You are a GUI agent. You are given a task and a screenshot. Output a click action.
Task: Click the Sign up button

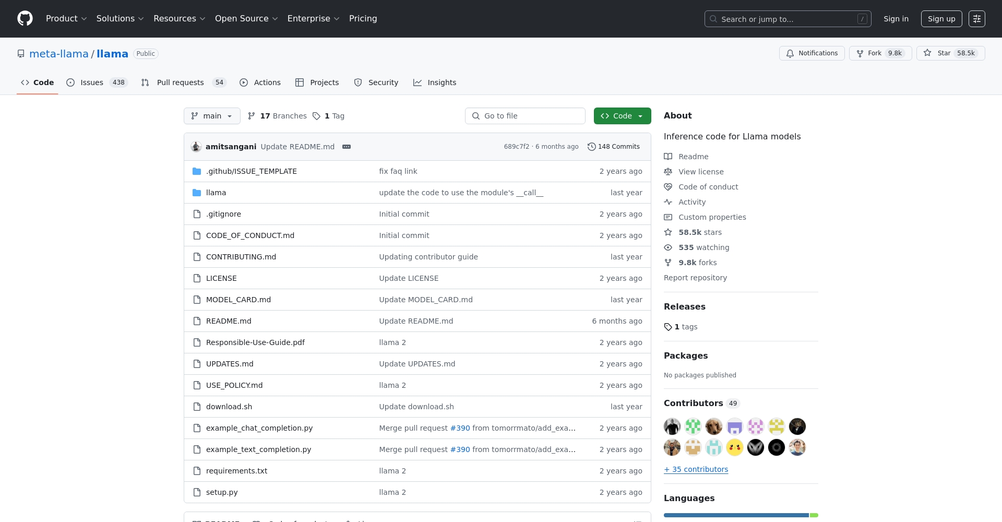(x=941, y=19)
